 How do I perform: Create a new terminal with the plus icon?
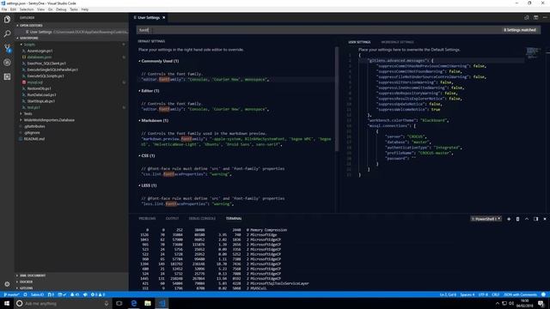pyautogui.click(x=509, y=219)
